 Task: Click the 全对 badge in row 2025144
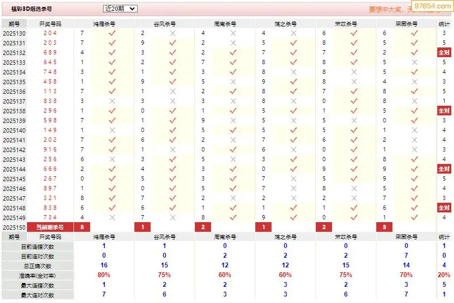[444, 169]
